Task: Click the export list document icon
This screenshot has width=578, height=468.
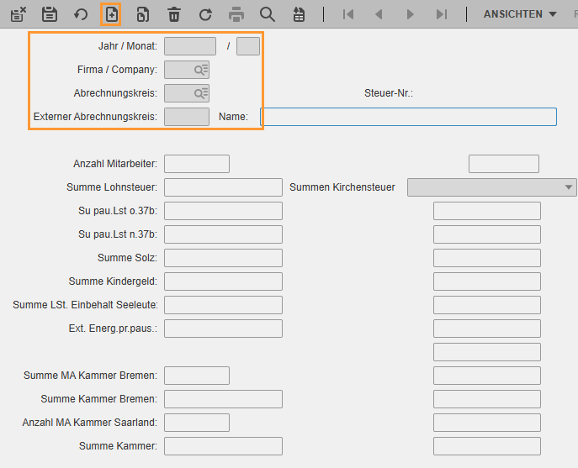Action: [x=299, y=15]
